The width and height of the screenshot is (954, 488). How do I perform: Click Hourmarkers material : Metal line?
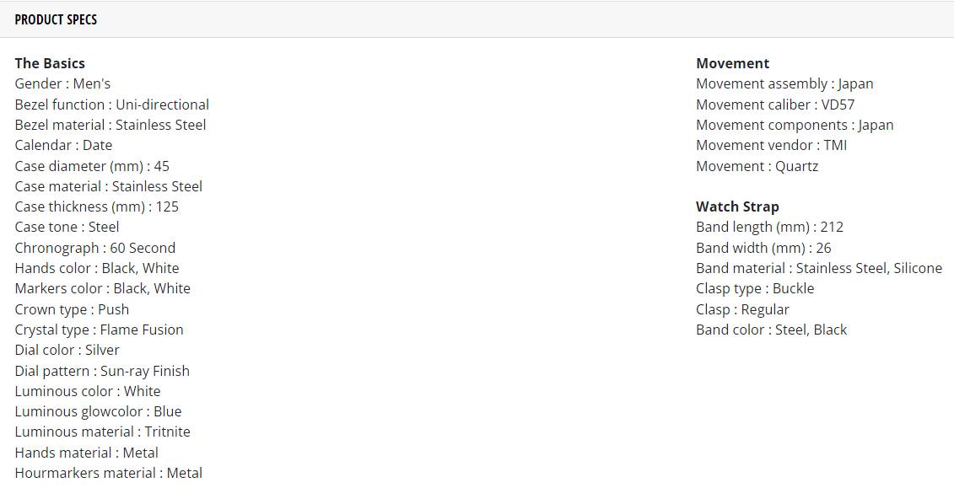pyautogui.click(x=108, y=473)
